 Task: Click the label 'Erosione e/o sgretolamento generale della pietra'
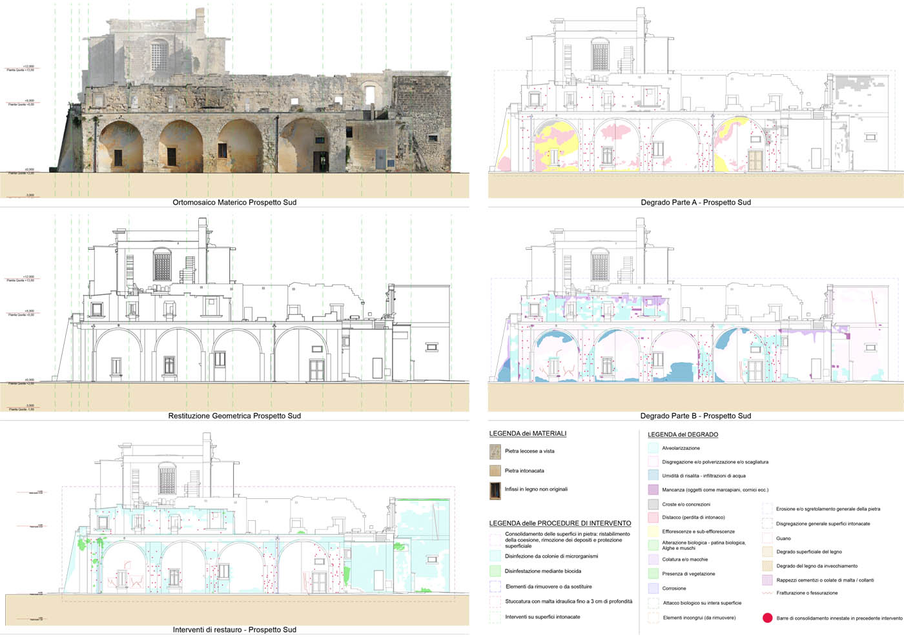(828, 509)
